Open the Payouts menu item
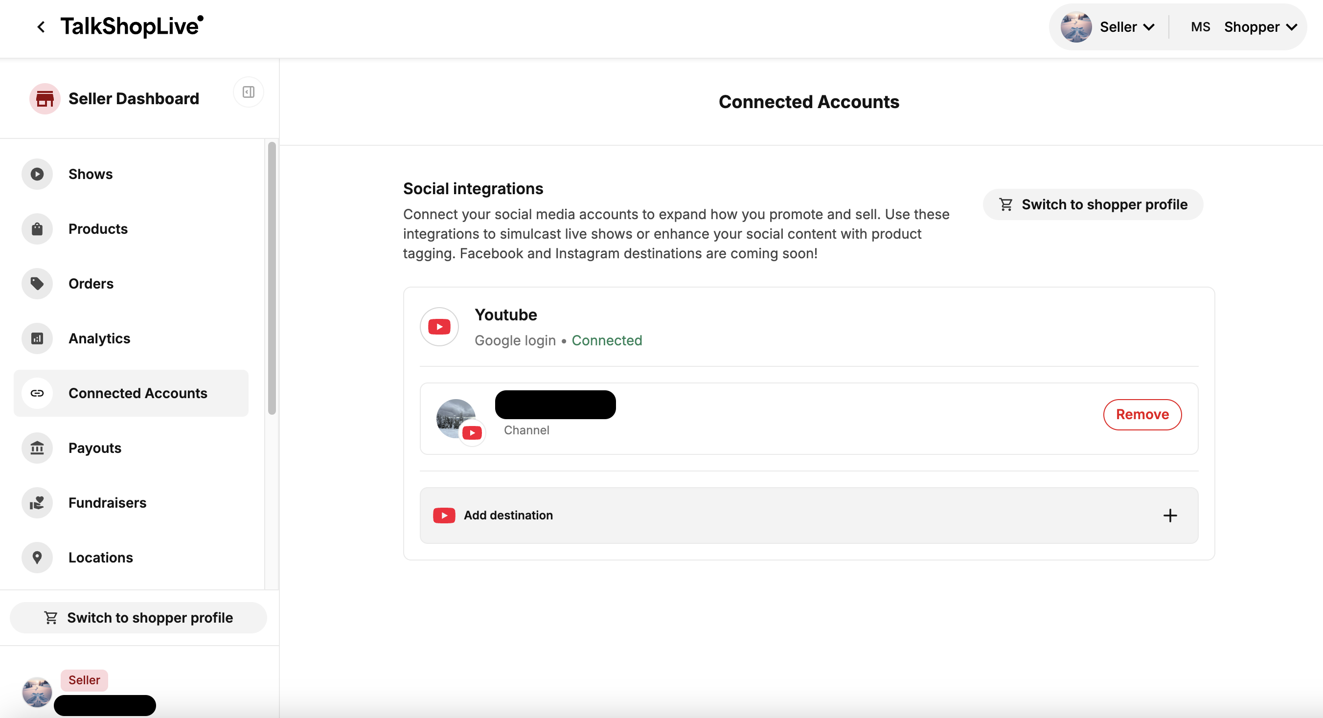1323x718 pixels. [131, 448]
